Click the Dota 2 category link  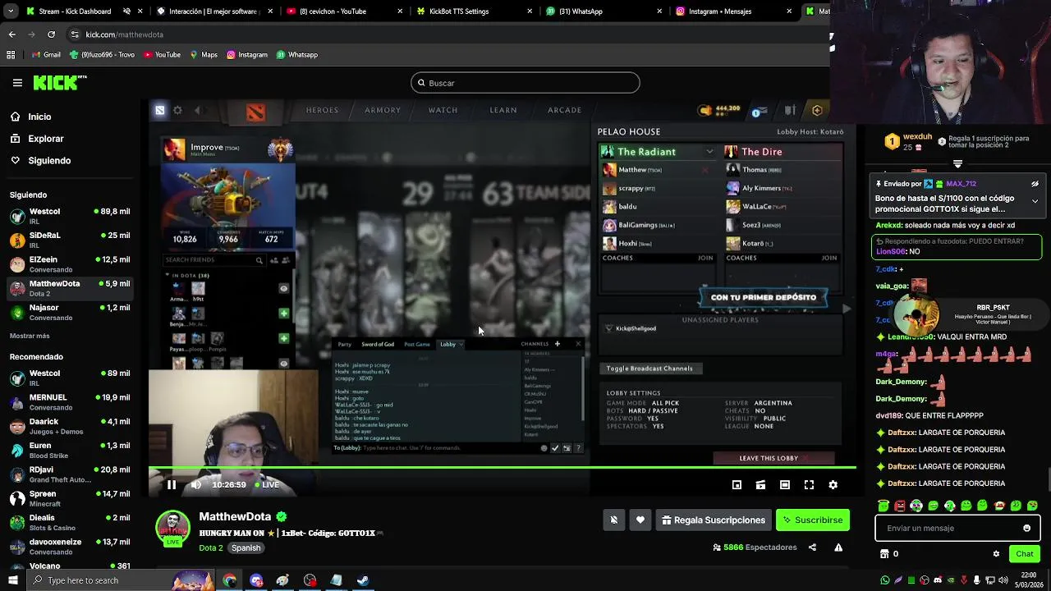click(x=210, y=547)
